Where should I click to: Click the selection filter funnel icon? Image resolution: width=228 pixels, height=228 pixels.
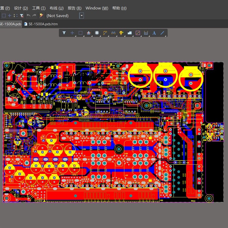(64, 33)
